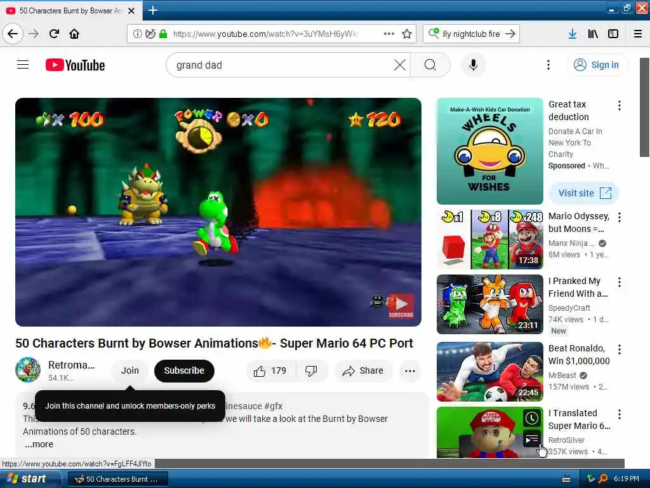Open the Library bookmarks icon
Image resolution: width=650 pixels, height=488 pixels.
click(x=593, y=34)
